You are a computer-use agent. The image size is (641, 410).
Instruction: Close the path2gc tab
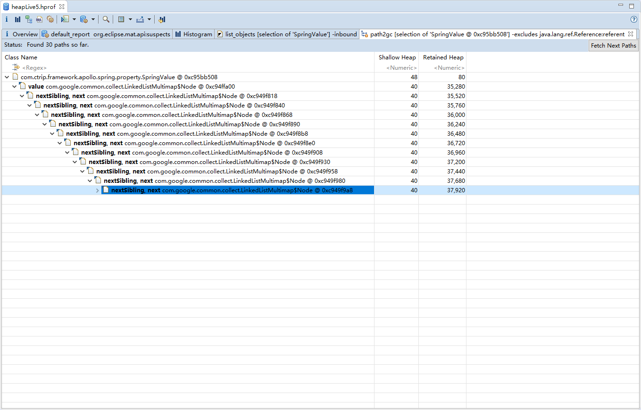[631, 34]
